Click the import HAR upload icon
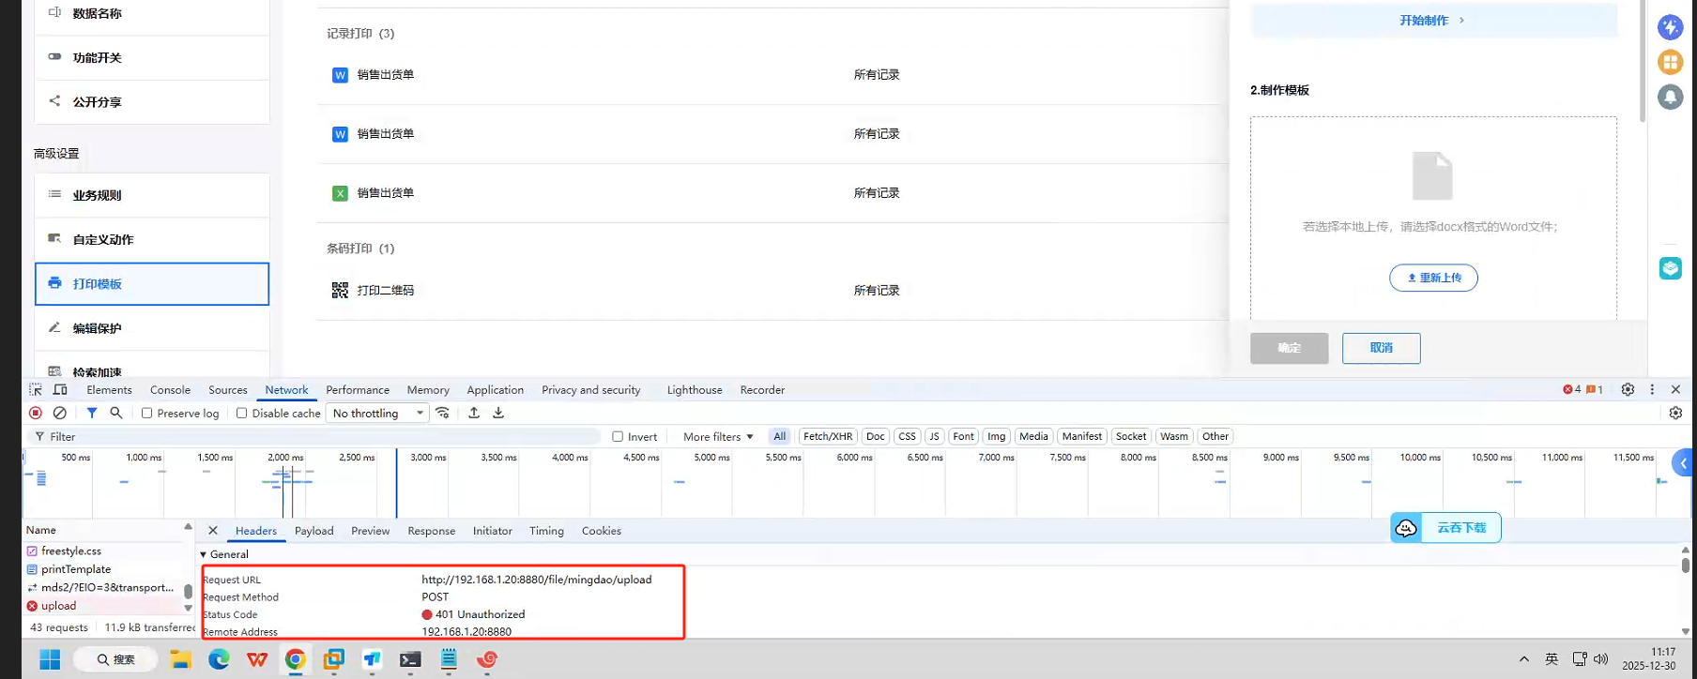The width and height of the screenshot is (1697, 679). pyautogui.click(x=474, y=413)
